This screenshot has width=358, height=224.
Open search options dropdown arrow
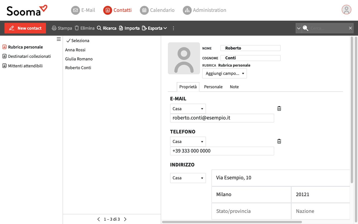coord(299,28)
